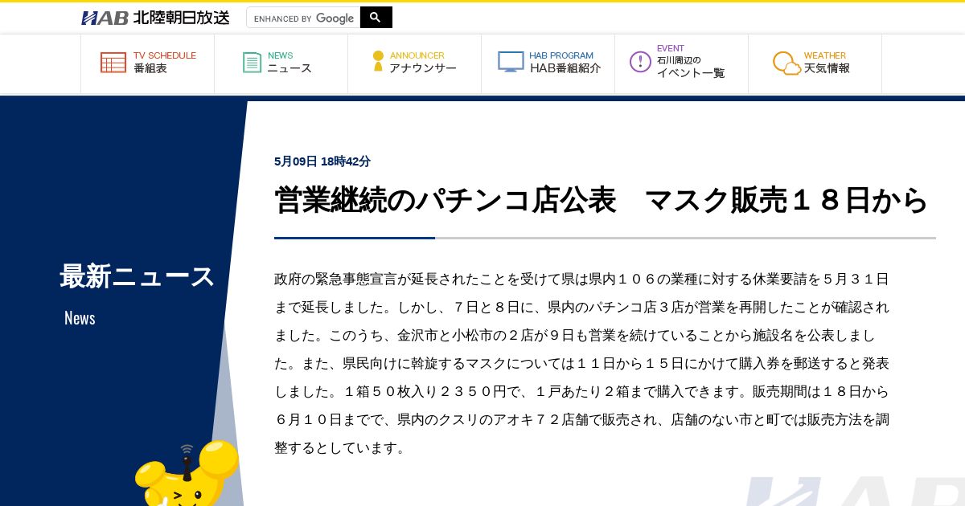Click the HAB 北陸朝日放送 logo
The image size is (965, 506).
point(155,18)
